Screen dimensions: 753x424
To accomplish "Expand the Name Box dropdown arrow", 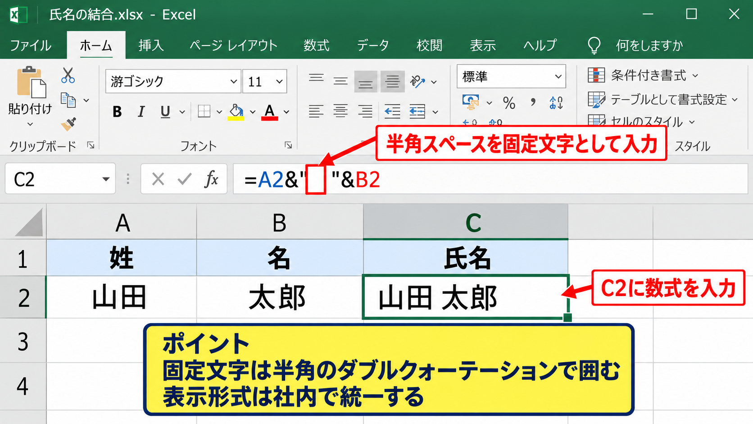I will (x=106, y=179).
